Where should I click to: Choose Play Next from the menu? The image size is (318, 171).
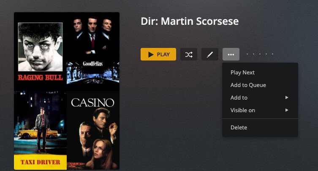click(260, 72)
